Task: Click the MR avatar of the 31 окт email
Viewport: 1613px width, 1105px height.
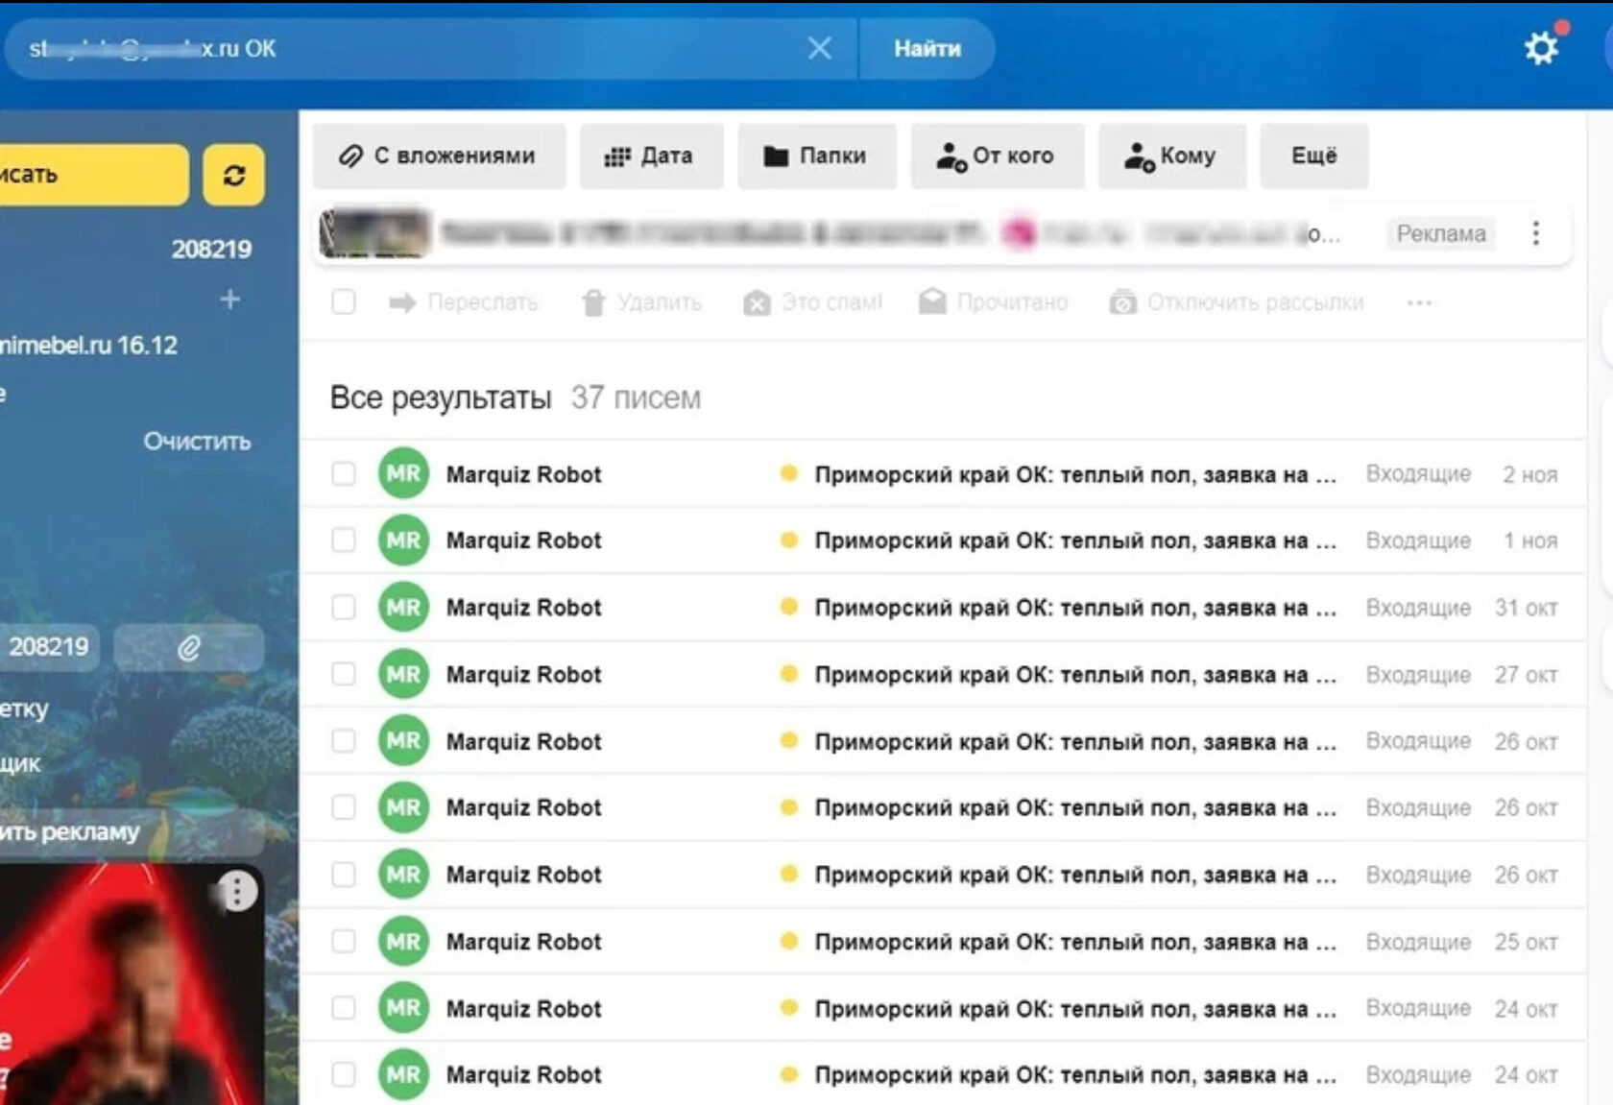Action: (x=403, y=607)
